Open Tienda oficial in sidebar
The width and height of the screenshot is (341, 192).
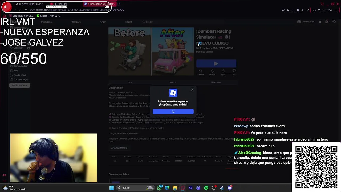(18, 75)
